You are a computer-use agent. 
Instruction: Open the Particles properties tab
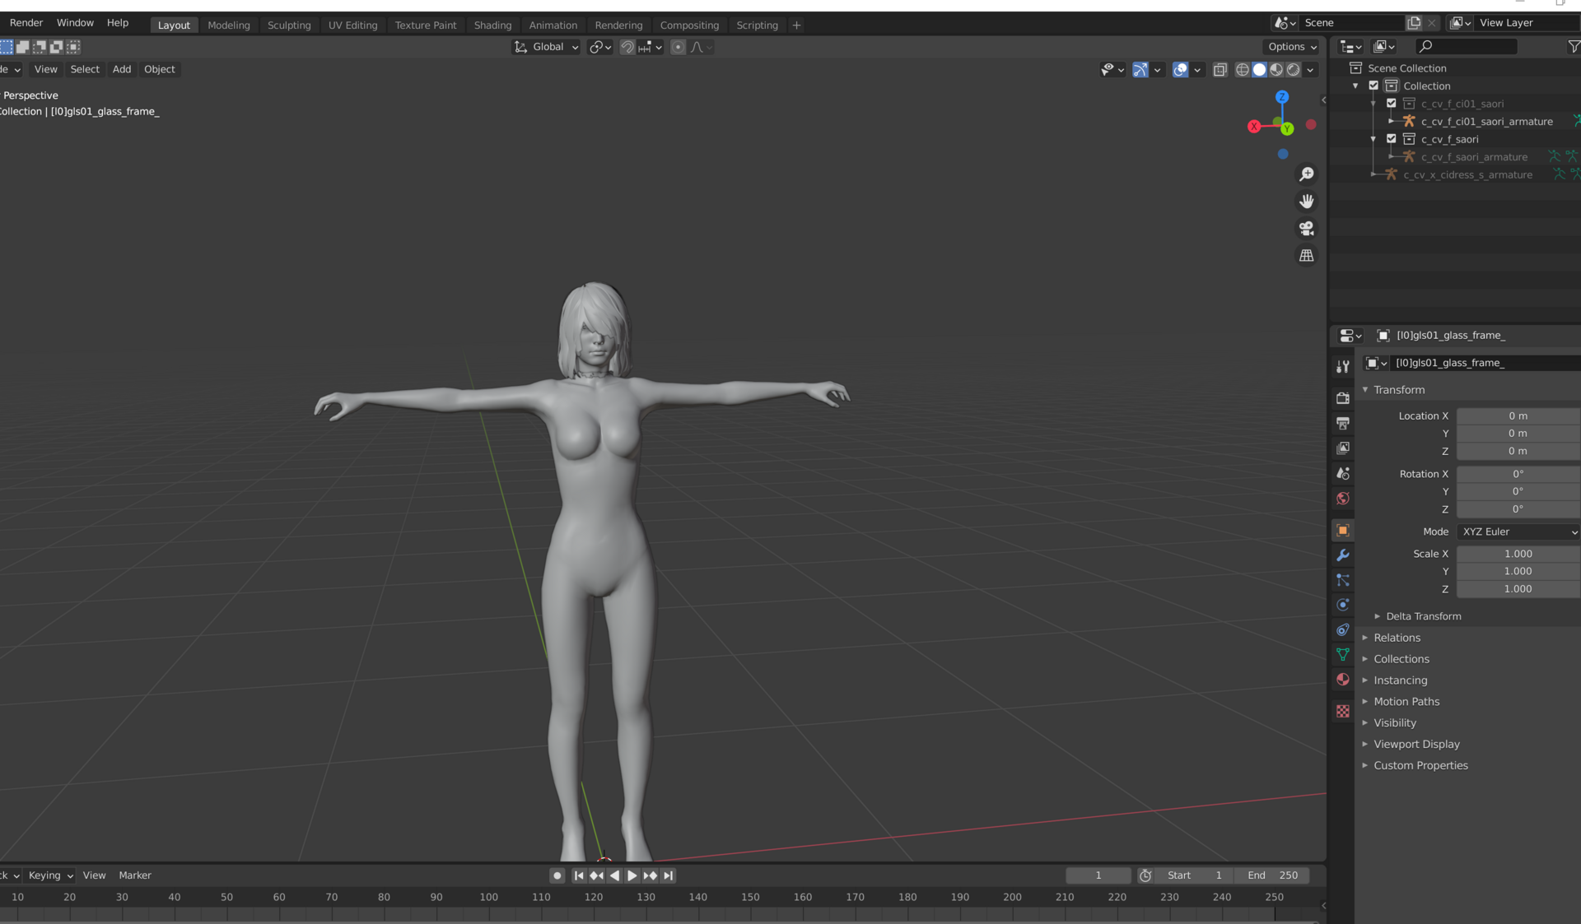point(1343,580)
